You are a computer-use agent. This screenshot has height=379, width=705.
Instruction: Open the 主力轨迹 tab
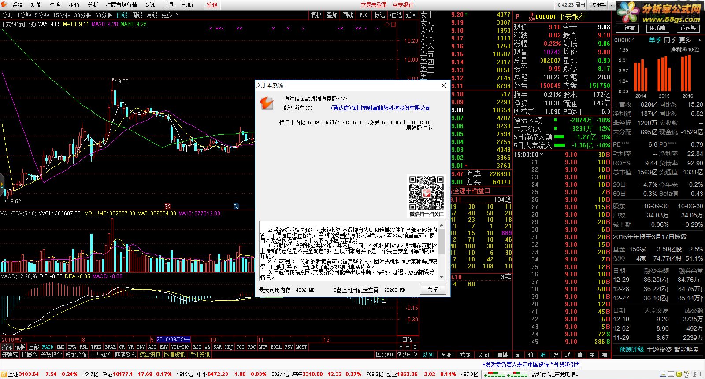tap(100, 354)
